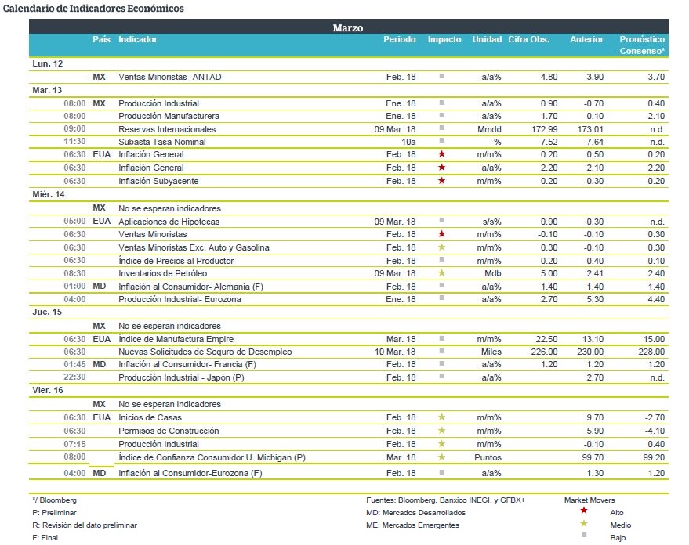Click the Inicios de Casas indicator
689x545 pixels.
(150, 417)
